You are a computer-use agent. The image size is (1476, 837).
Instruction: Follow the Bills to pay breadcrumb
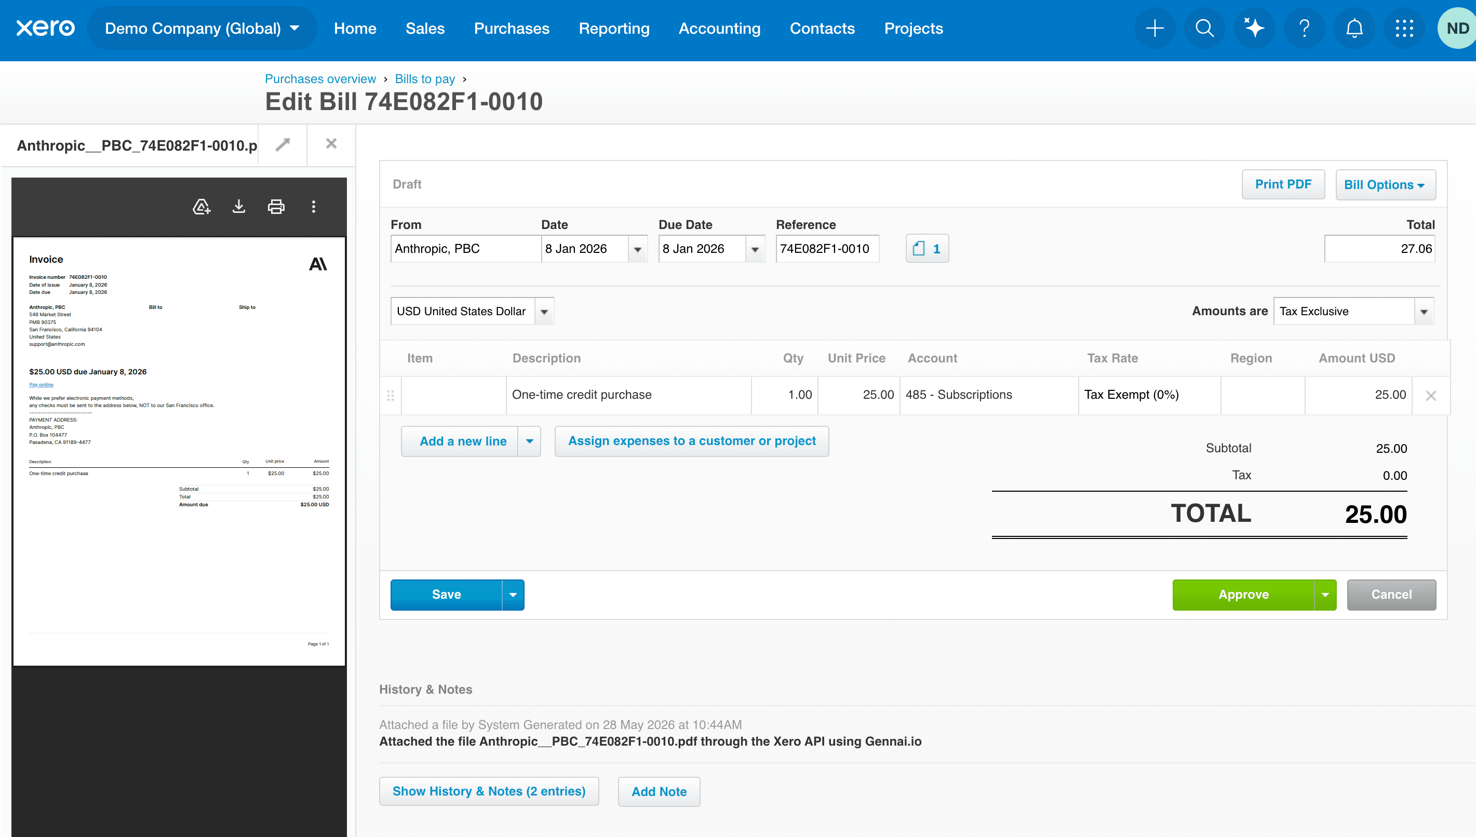coord(424,79)
